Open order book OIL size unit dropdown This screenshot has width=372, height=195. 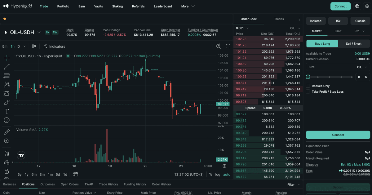(295, 28)
